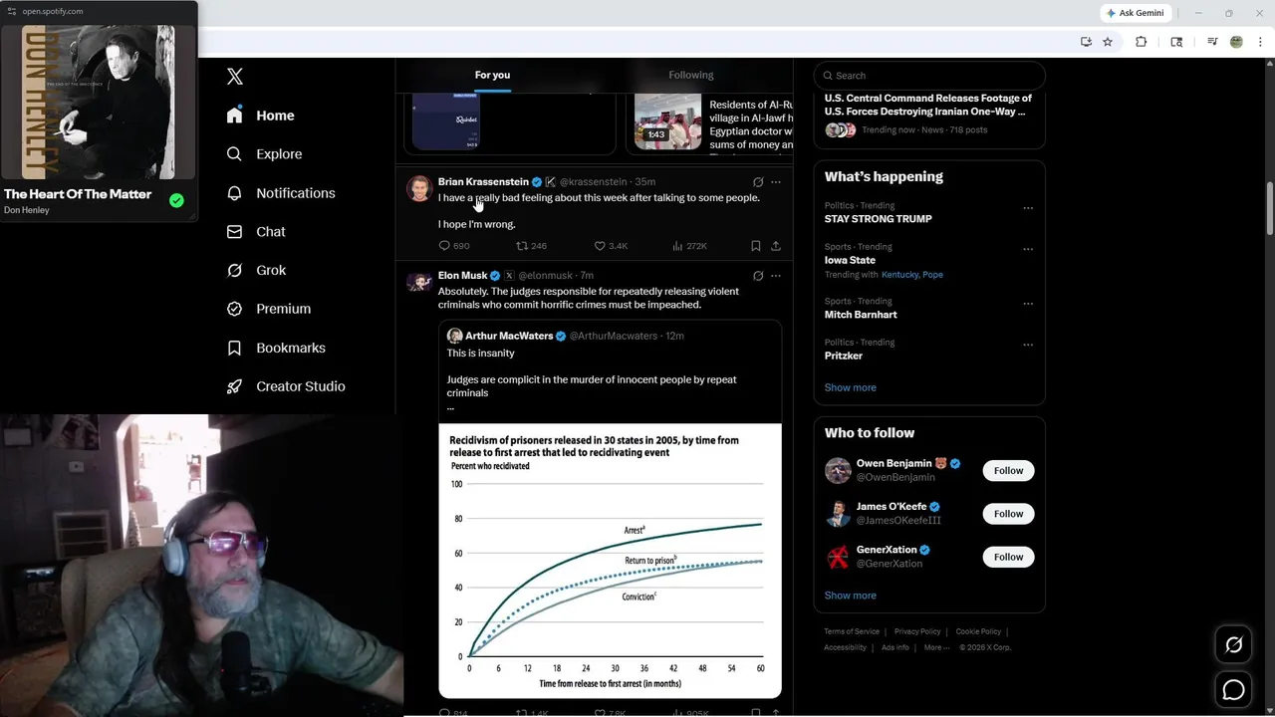Open the Iowa State trend
Image resolution: width=1275 pixels, height=717 pixels.
point(850,260)
